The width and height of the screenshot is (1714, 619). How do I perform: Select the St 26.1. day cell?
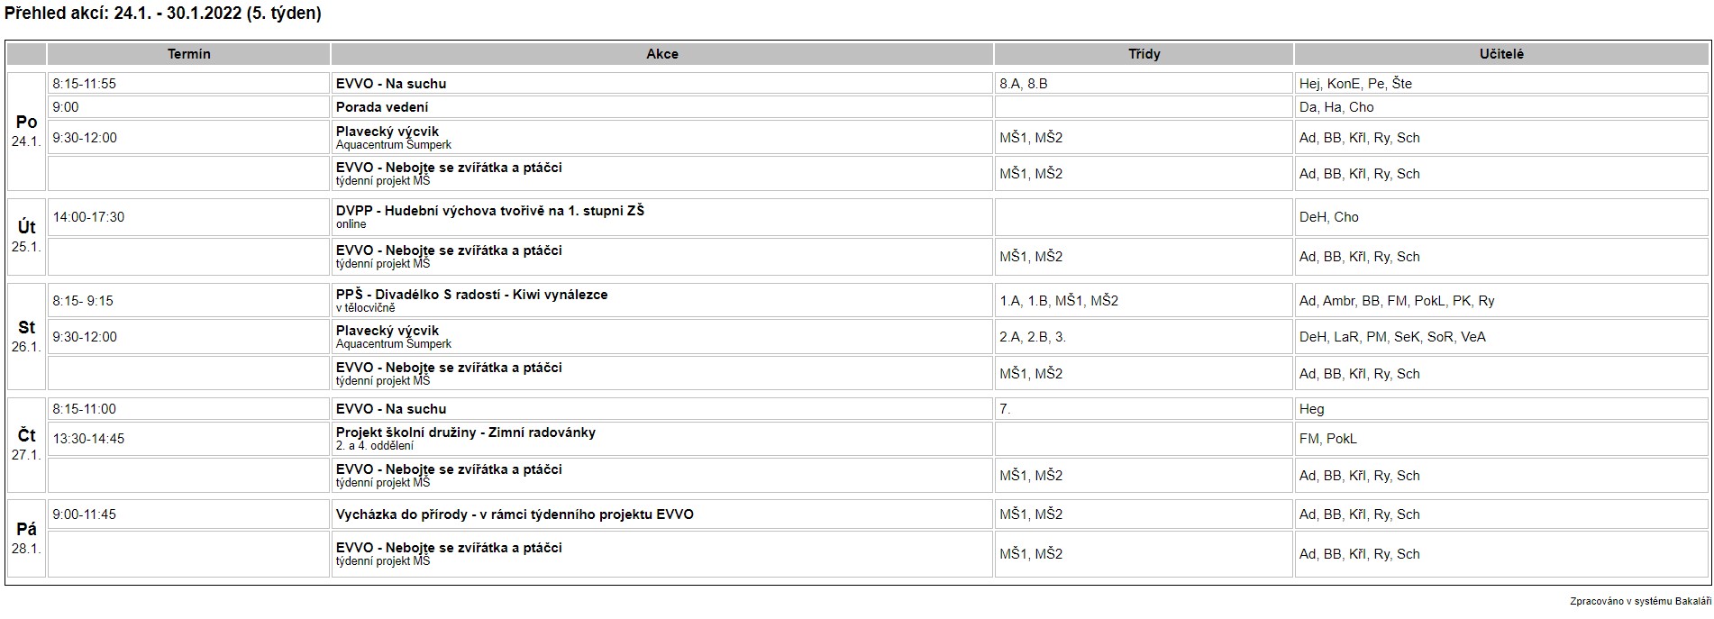pos(26,336)
